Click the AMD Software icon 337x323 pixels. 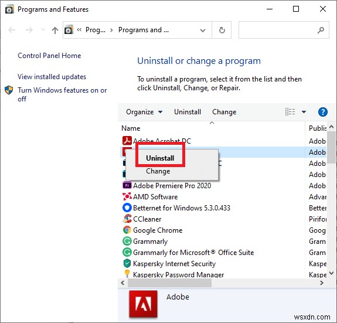click(x=127, y=196)
